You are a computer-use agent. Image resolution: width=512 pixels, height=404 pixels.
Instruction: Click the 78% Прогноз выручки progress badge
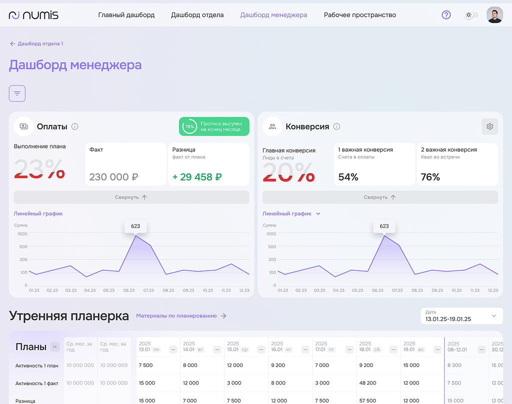tap(213, 126)
